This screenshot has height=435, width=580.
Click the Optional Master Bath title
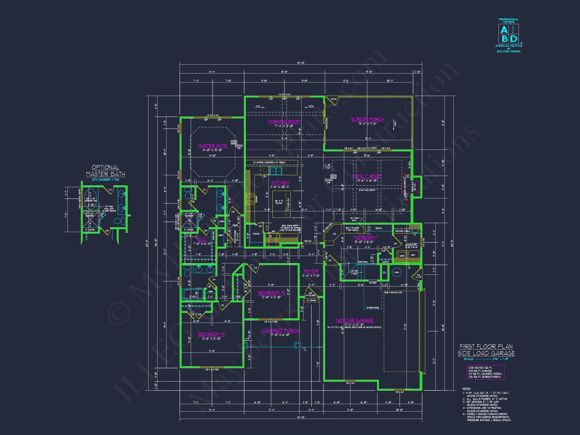click(x=105, y=171)
